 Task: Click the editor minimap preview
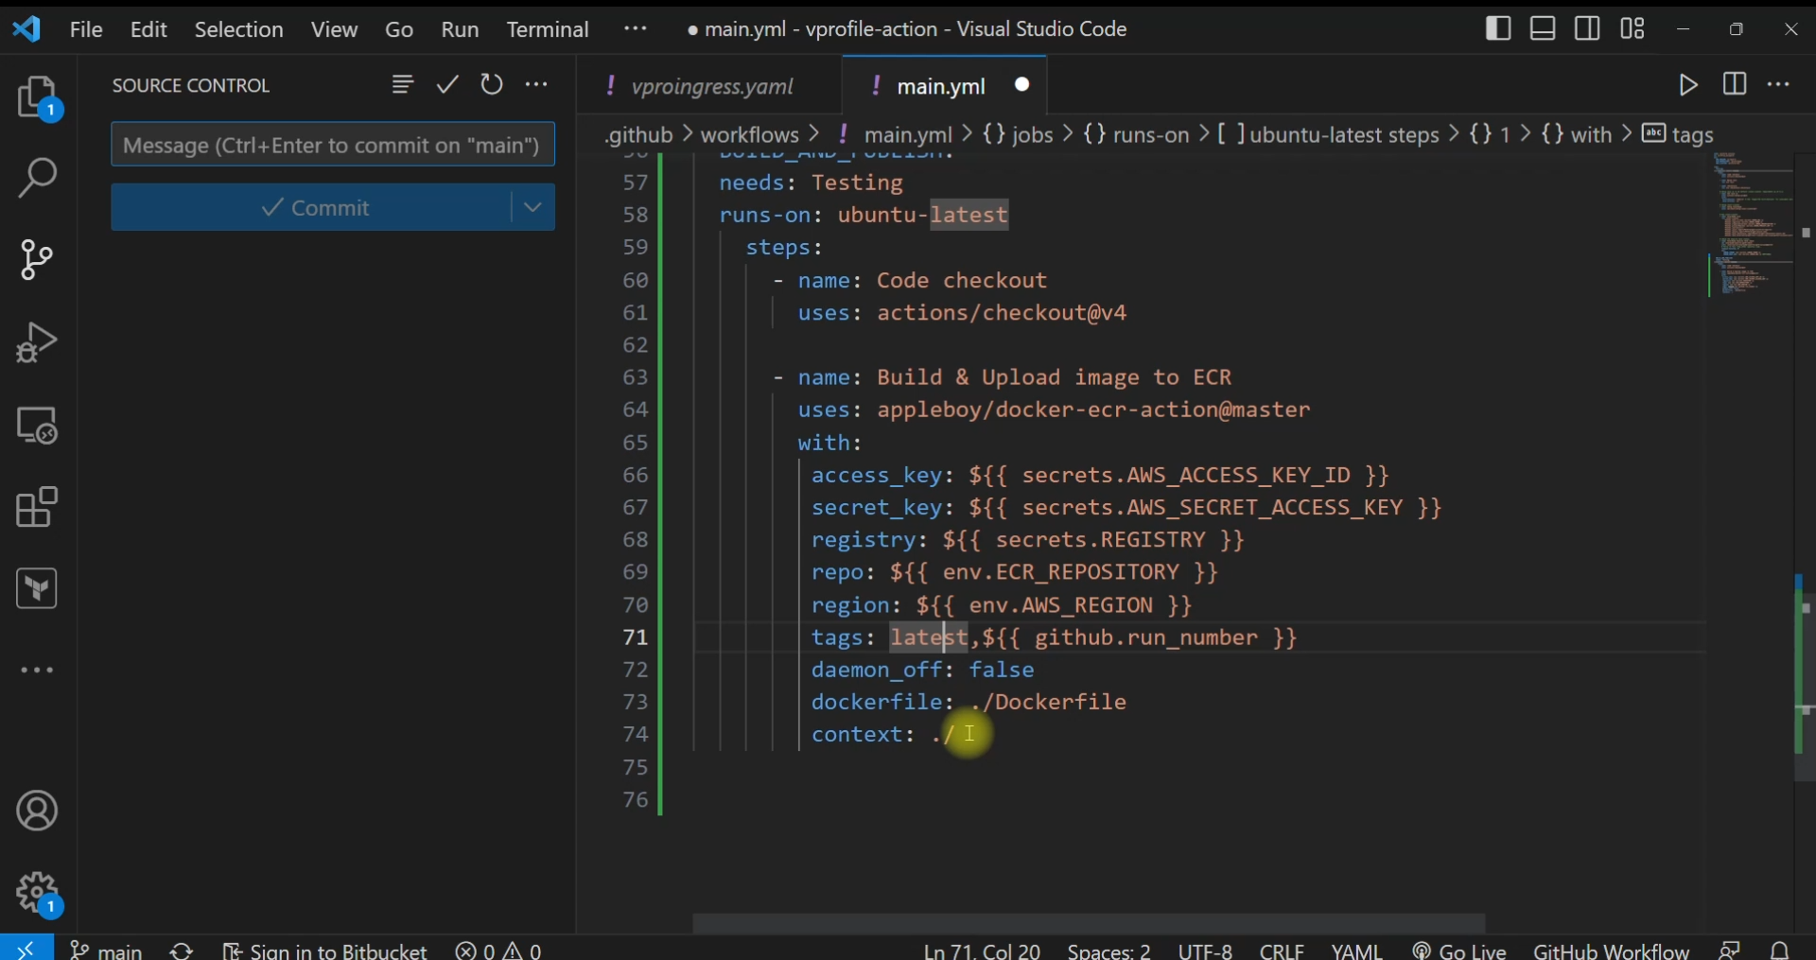click(x=1752, y=225)
